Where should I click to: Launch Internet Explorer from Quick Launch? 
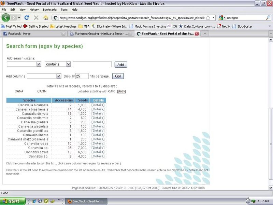[x=34, y=201]
